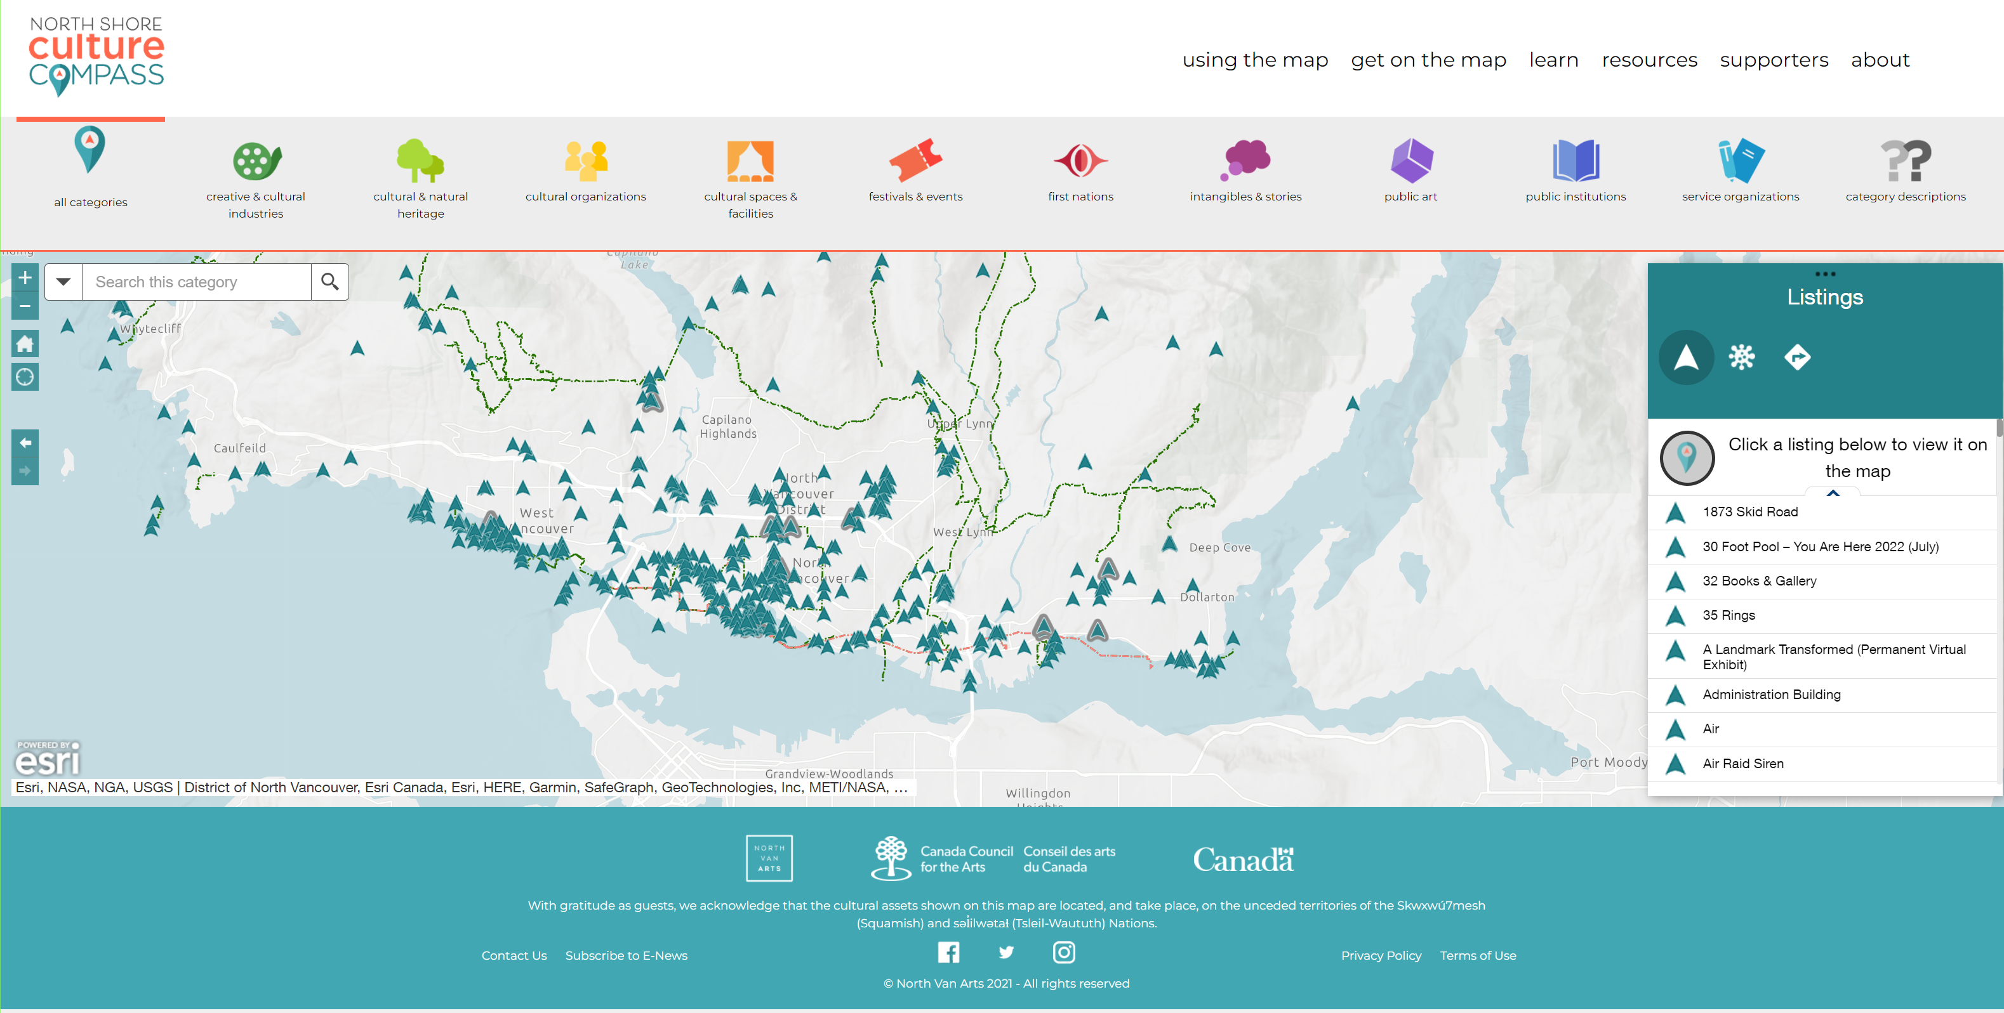Click the Search this category field

(x=196, y=282)
